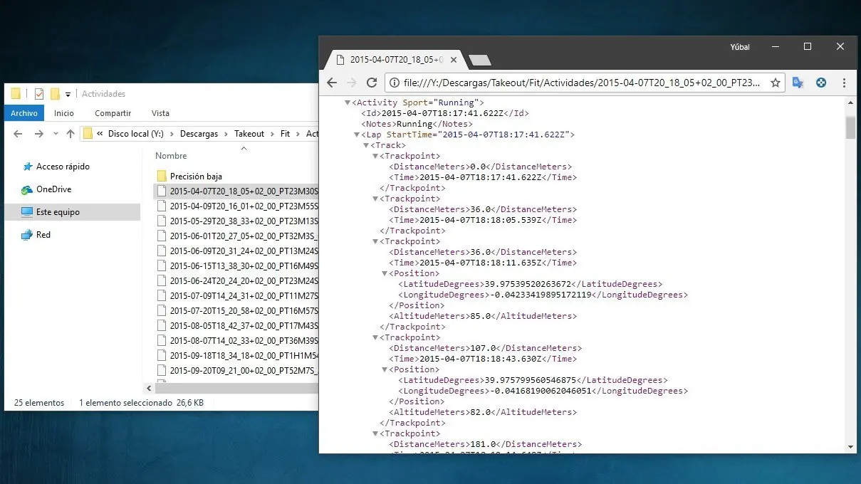Go up one folder level in Explorer

(x=70, y=134)
